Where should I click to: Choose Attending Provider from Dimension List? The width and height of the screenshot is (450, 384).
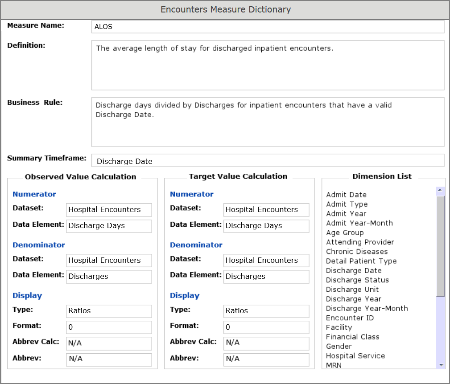360,242
